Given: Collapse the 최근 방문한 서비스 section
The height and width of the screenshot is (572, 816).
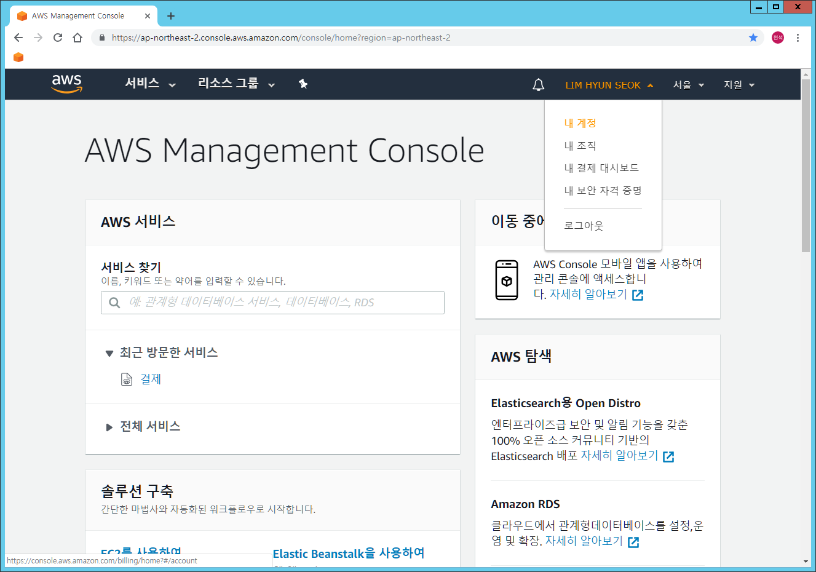Looking at the screenshot, I should coord(162,352).
